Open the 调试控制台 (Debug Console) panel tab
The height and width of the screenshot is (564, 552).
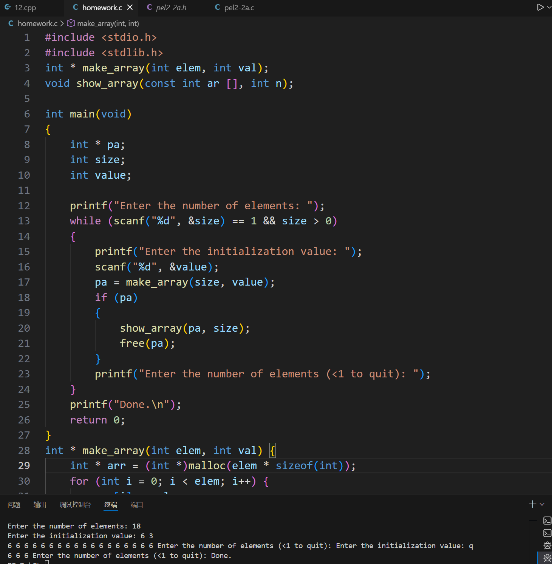click(75, 505)
